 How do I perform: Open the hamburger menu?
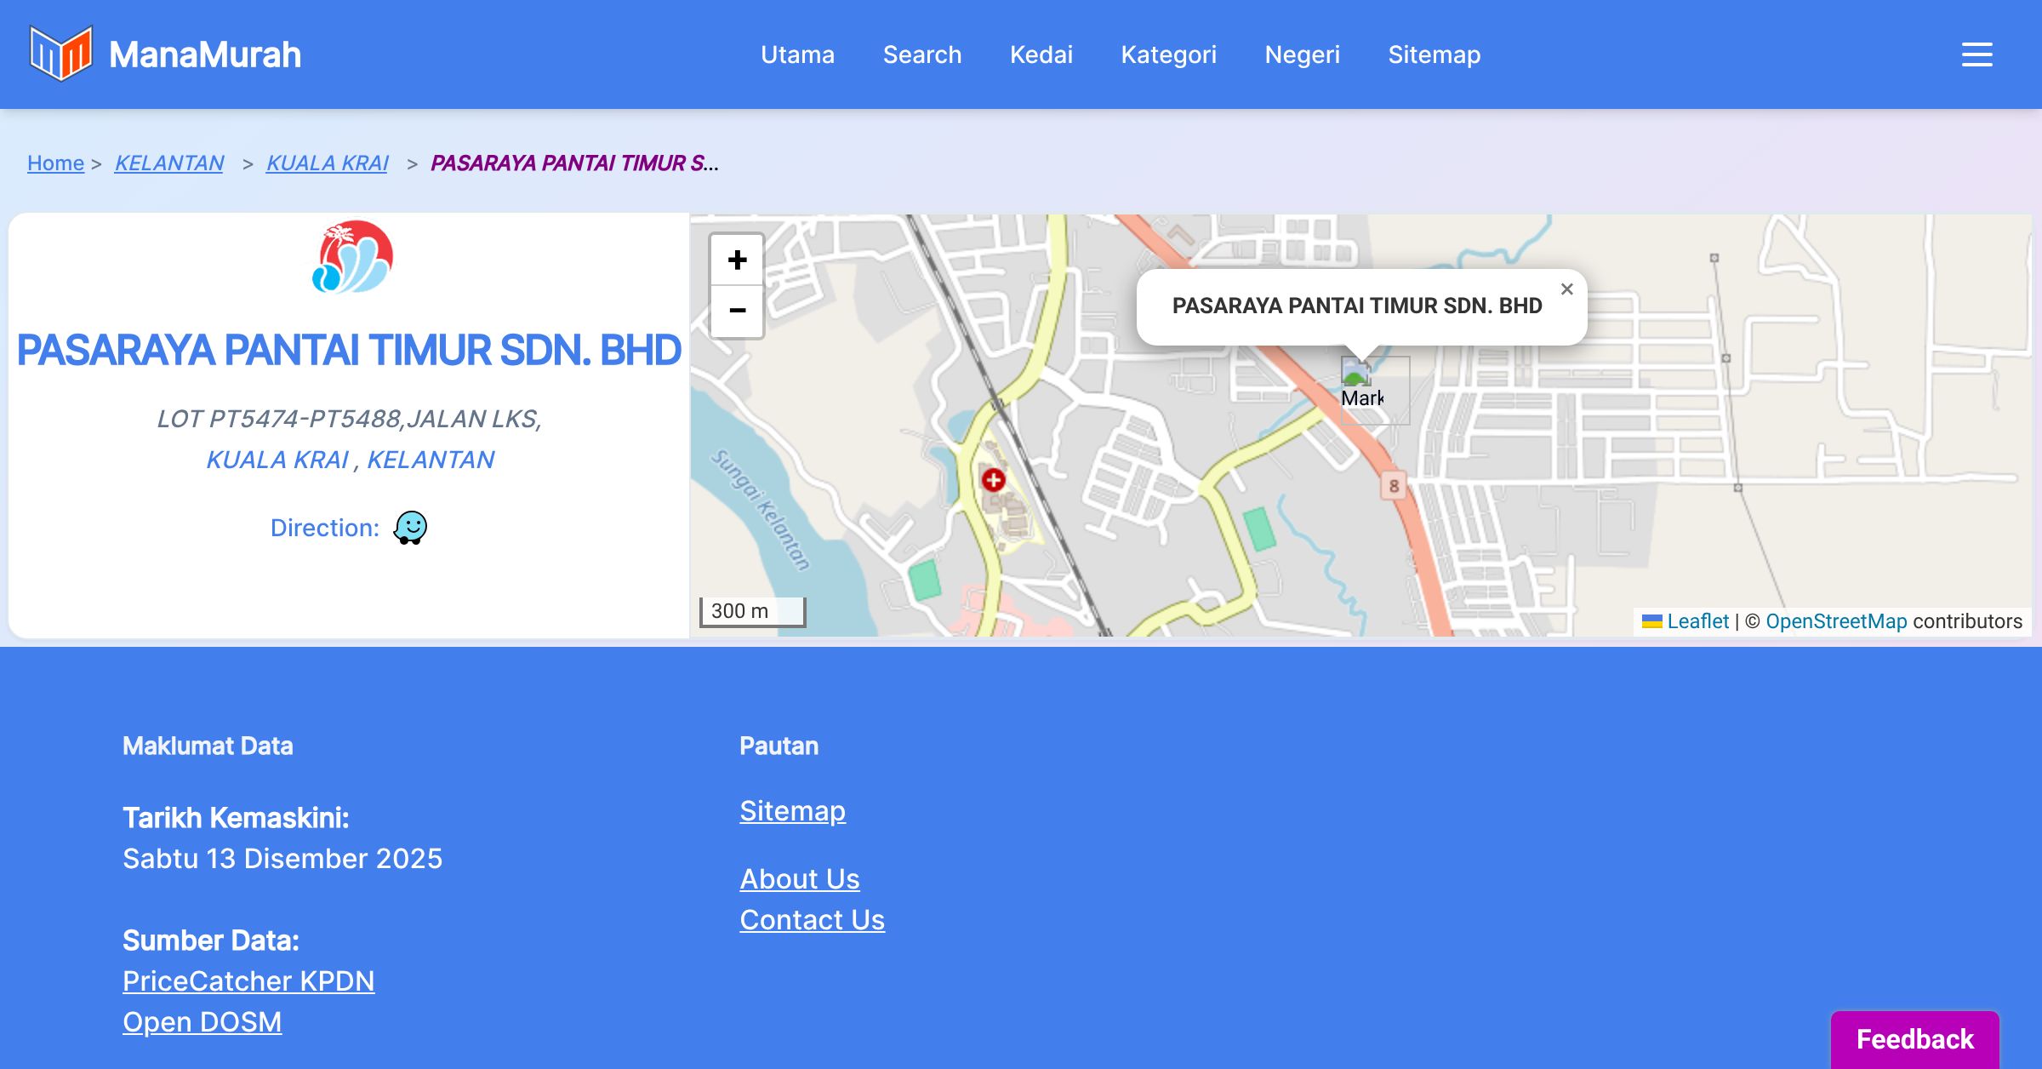point(1976,54)
